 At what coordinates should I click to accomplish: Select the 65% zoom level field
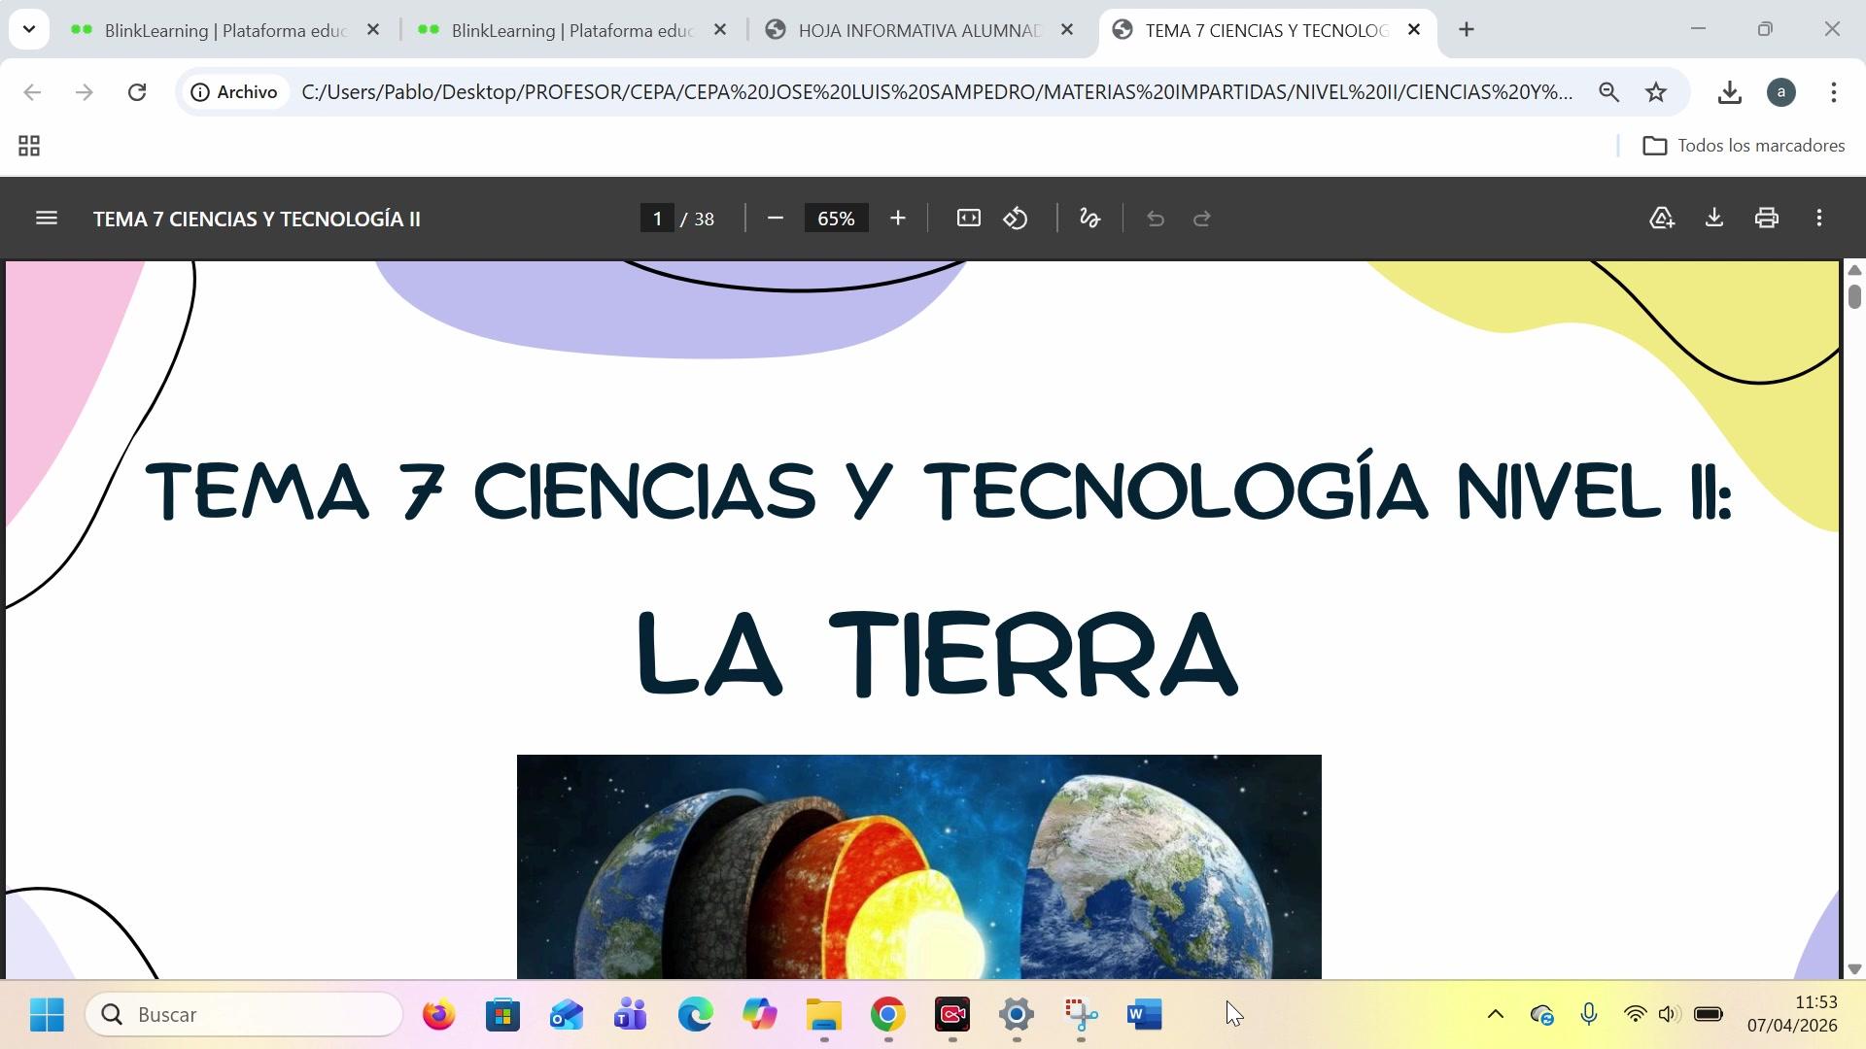point(836,219)
